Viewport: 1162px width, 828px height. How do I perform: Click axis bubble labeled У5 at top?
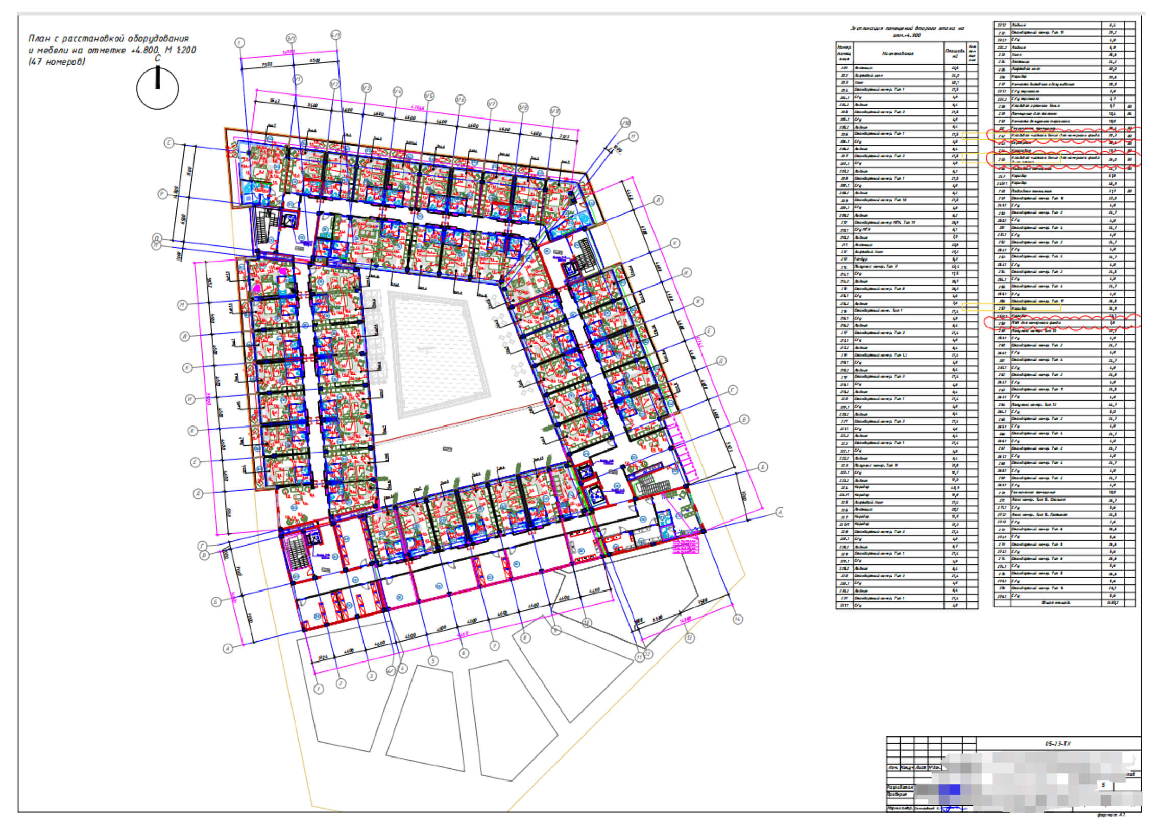pyautogui.click(x=429, y=96)
